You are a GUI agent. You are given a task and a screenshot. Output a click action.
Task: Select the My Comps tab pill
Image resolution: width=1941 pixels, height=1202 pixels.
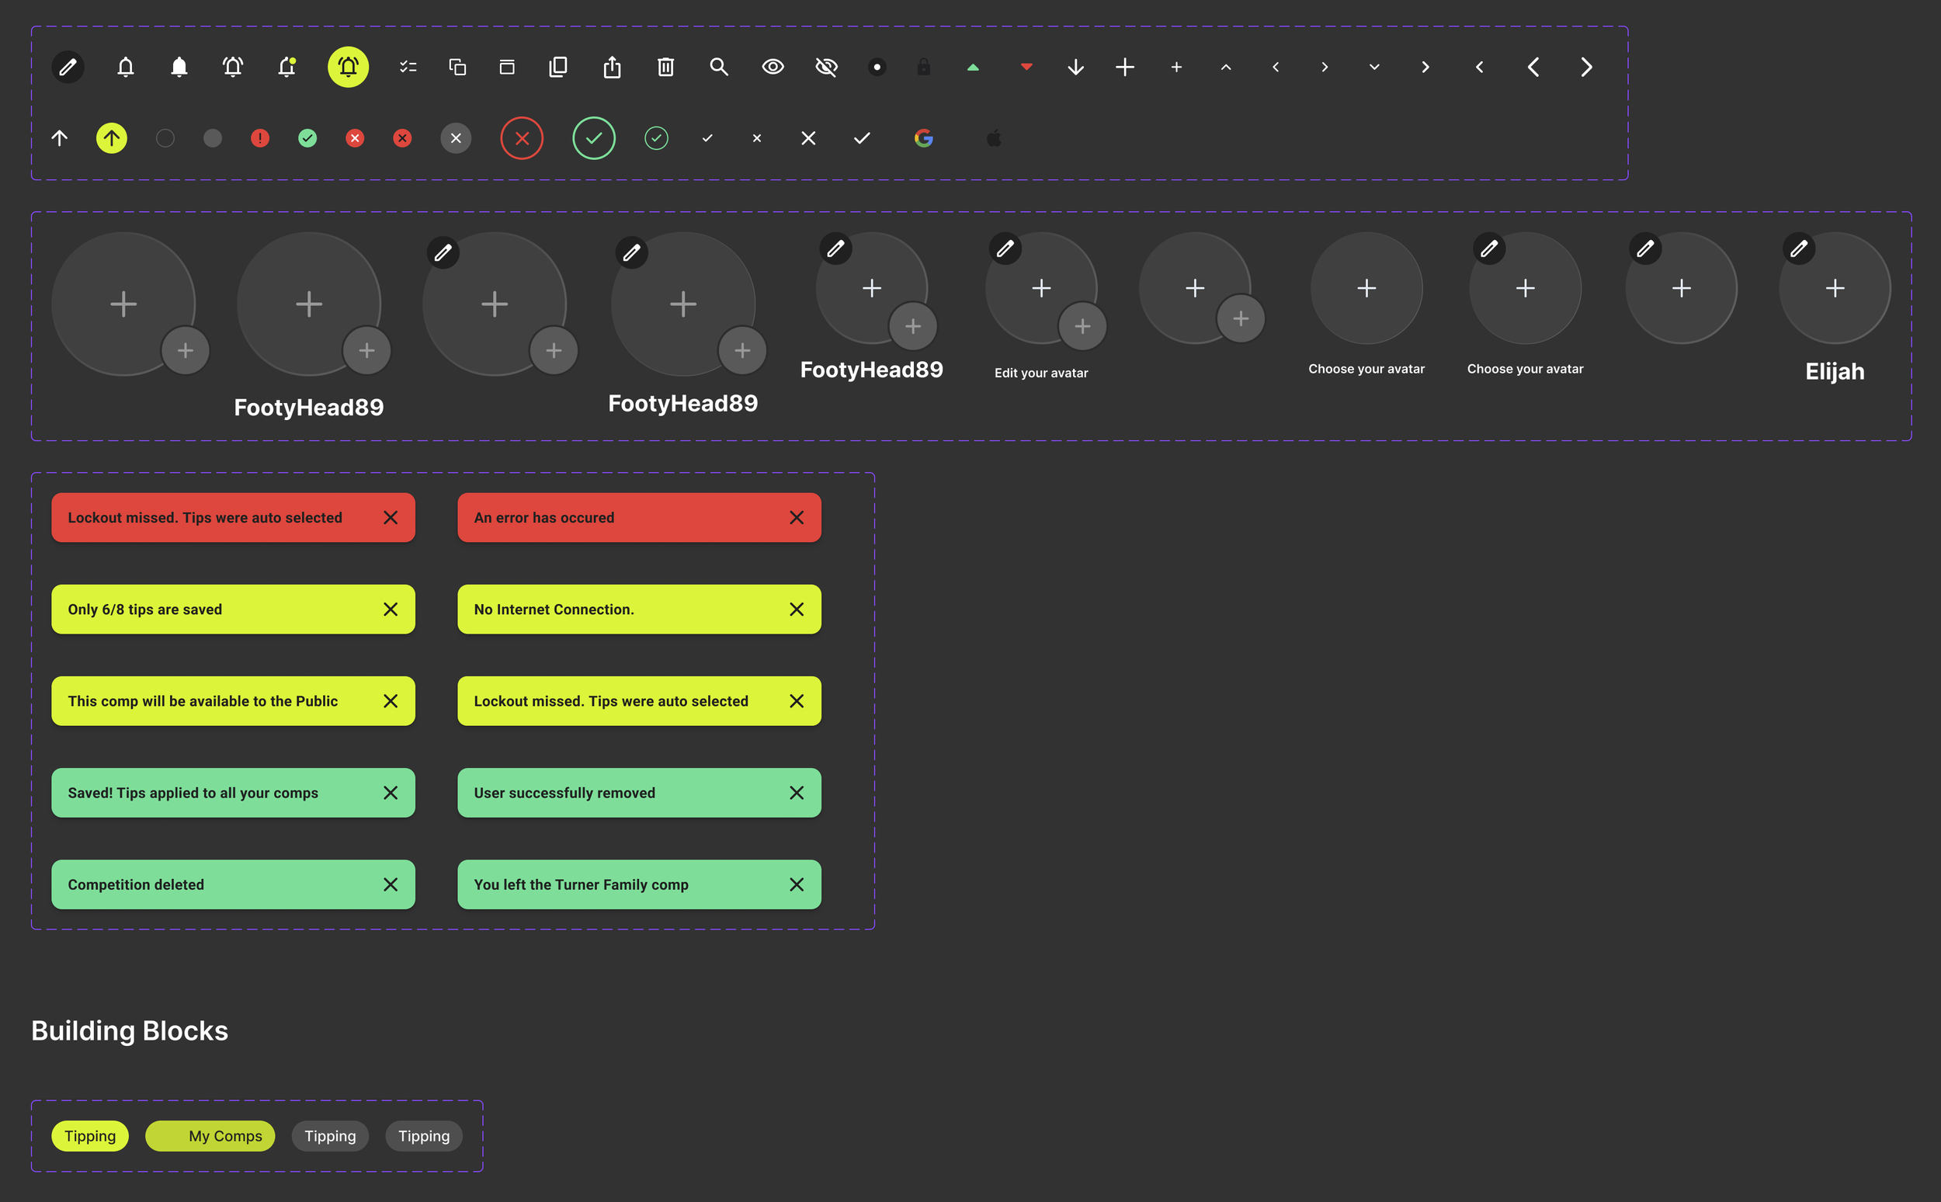[x=210, y=1136]
